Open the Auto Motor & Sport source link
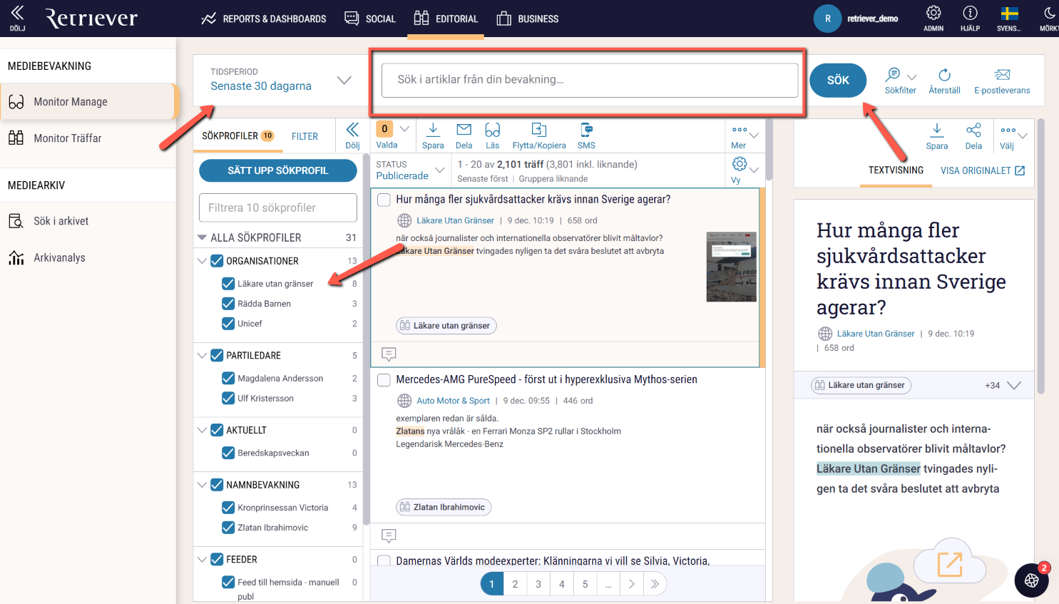This screenshot has height=604, width=1059. (x=453, y=401)
